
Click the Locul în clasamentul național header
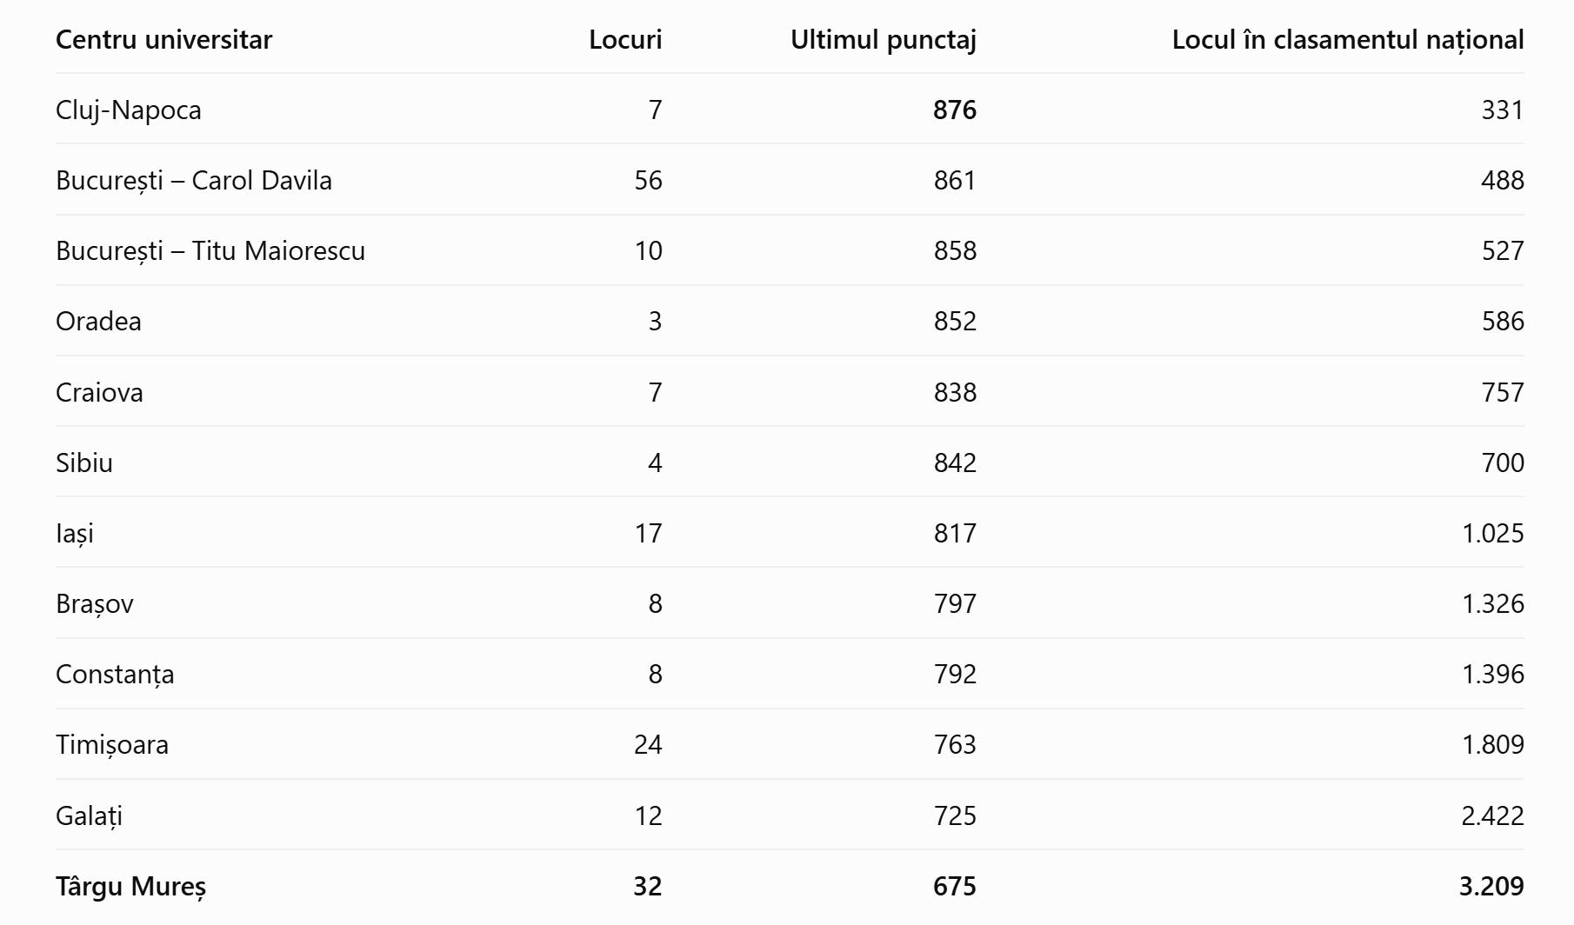(1348, 40)
